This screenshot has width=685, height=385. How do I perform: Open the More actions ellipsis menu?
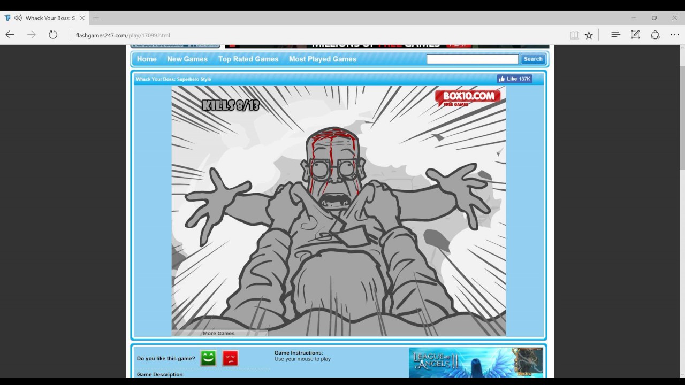[675, 35]
